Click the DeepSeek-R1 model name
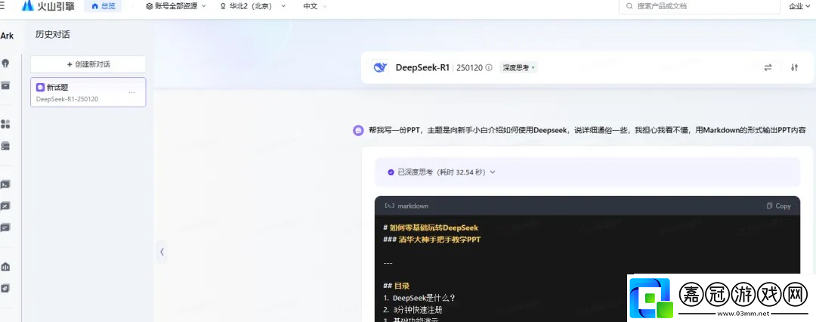 click(x=422, y=68)
